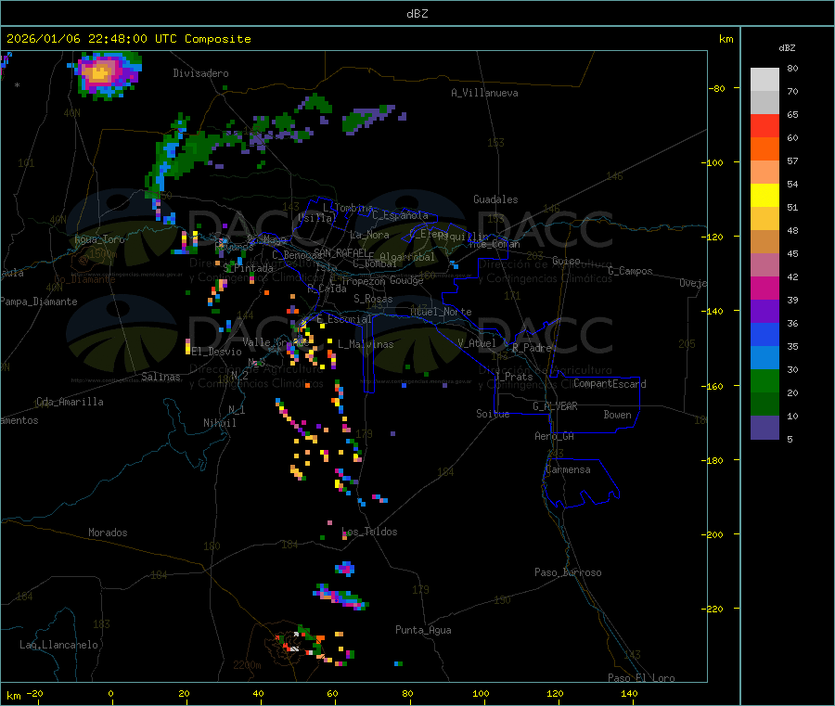Click the 'Lag.Llancanelo' map label
This screenshot has width=835, height=706.
coord(58,645)
